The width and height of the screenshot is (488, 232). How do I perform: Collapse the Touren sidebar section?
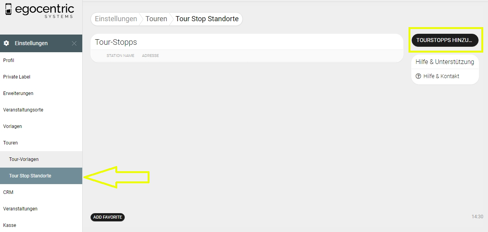(x=11, y=143)
